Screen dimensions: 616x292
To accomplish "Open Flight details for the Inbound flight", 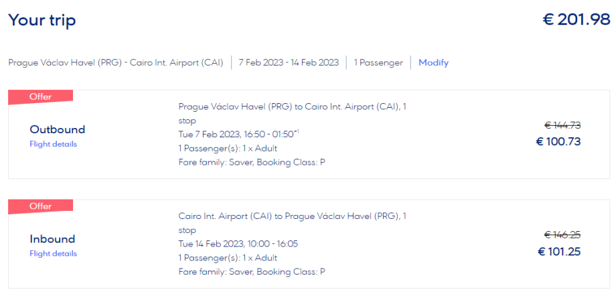I will coord(53,254).
